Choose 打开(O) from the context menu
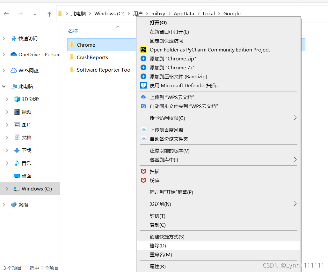 click(x=219, y=23)
